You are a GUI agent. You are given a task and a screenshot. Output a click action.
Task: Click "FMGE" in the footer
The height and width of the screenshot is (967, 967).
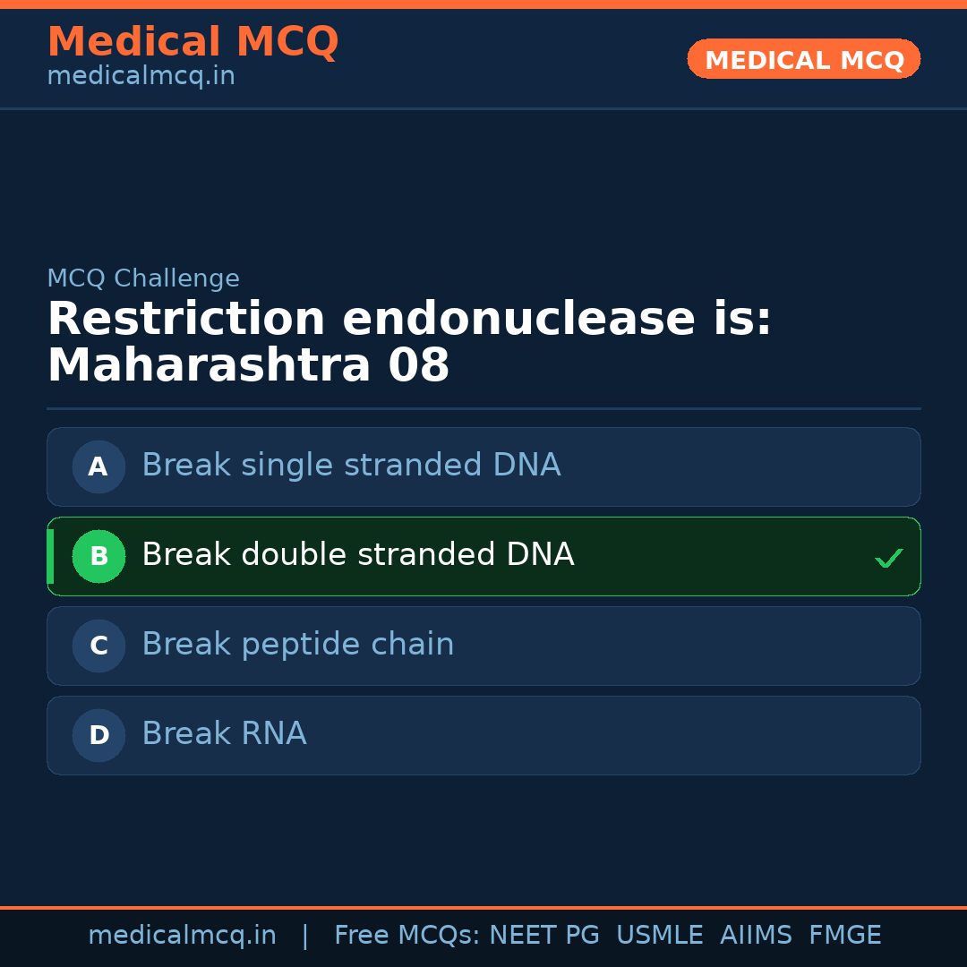click(844, 936)
